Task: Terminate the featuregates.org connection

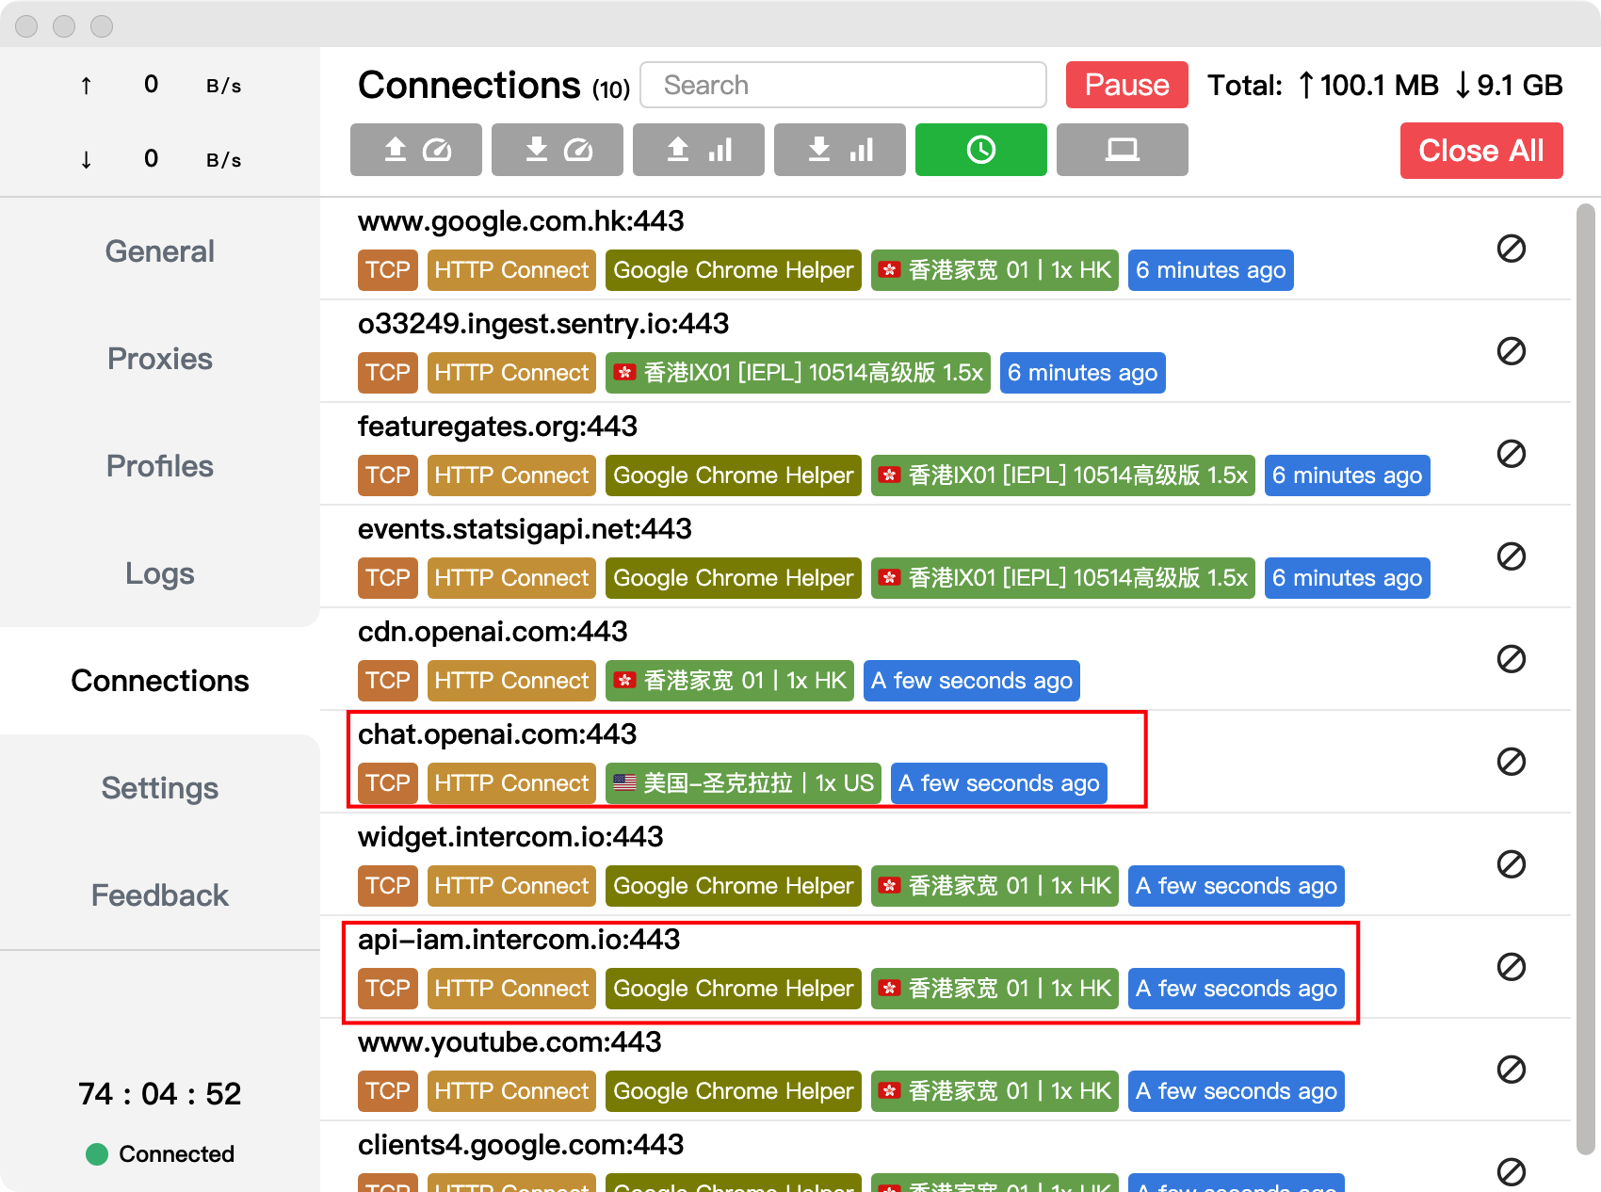Action: pyautogui.click(x=1511, y=454)
